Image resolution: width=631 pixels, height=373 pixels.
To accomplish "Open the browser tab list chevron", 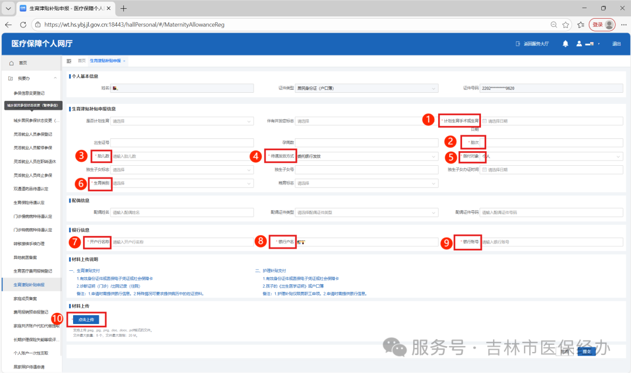I will click(8, 8).
